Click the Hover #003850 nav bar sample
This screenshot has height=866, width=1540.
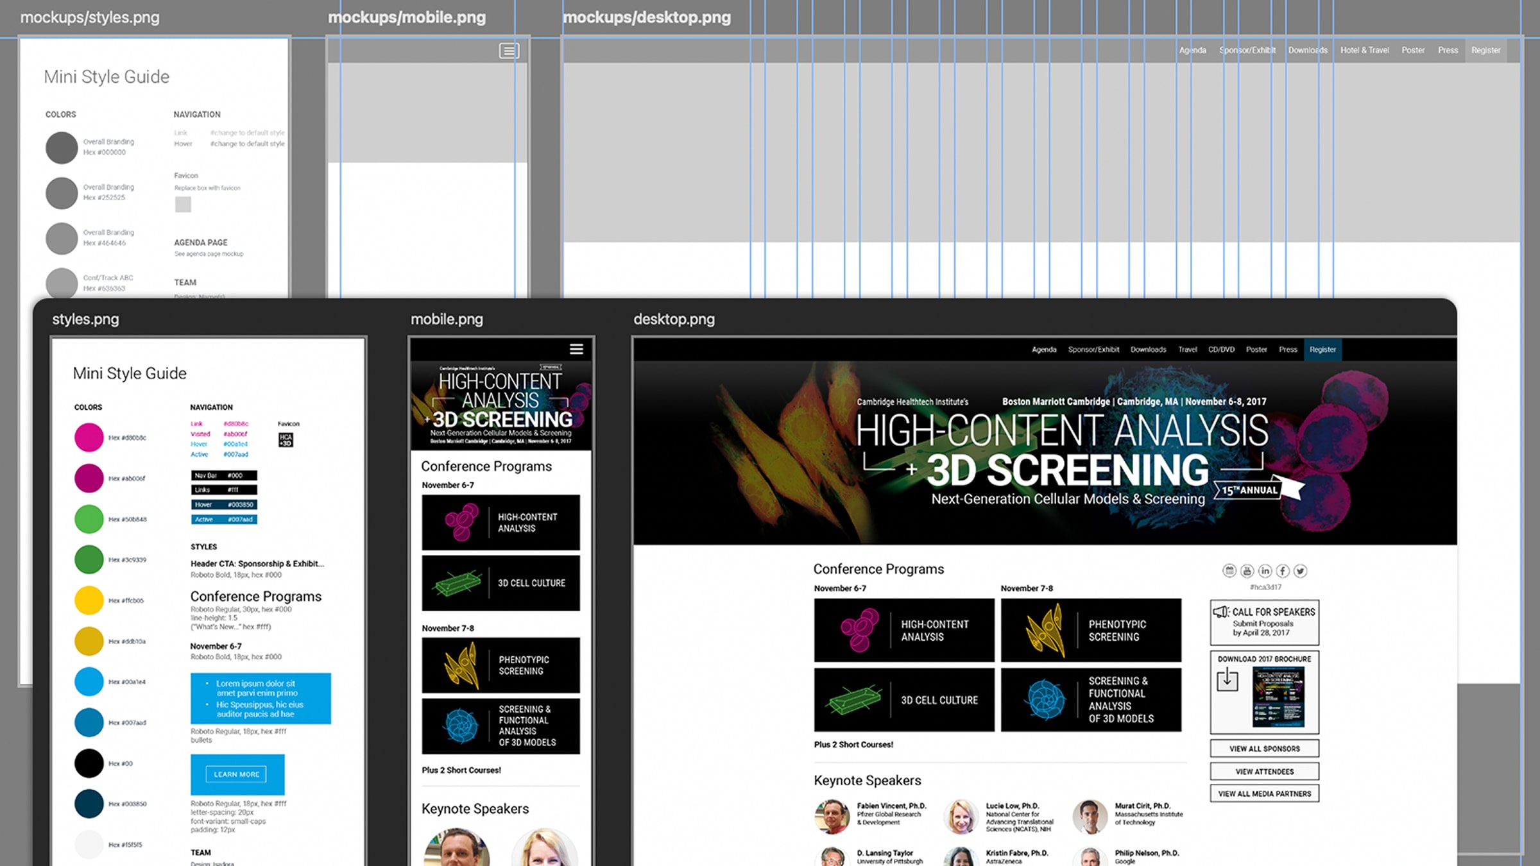[x=224, y=505]
